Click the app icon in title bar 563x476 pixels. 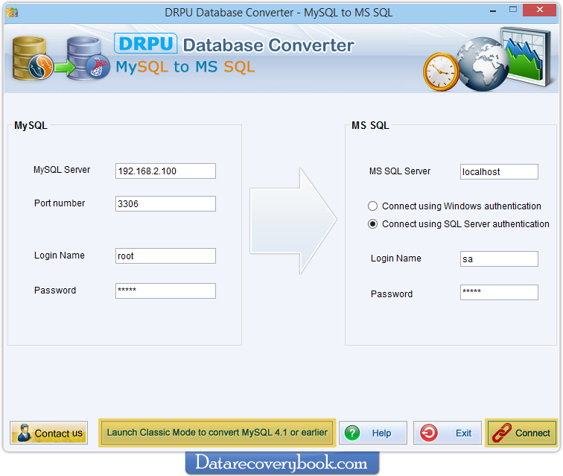tap(12, 13)
